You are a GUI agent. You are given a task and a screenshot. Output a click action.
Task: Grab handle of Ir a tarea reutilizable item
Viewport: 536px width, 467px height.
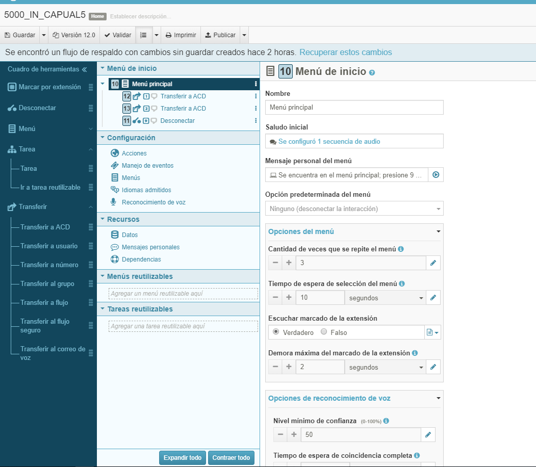[x=91, y=187]
